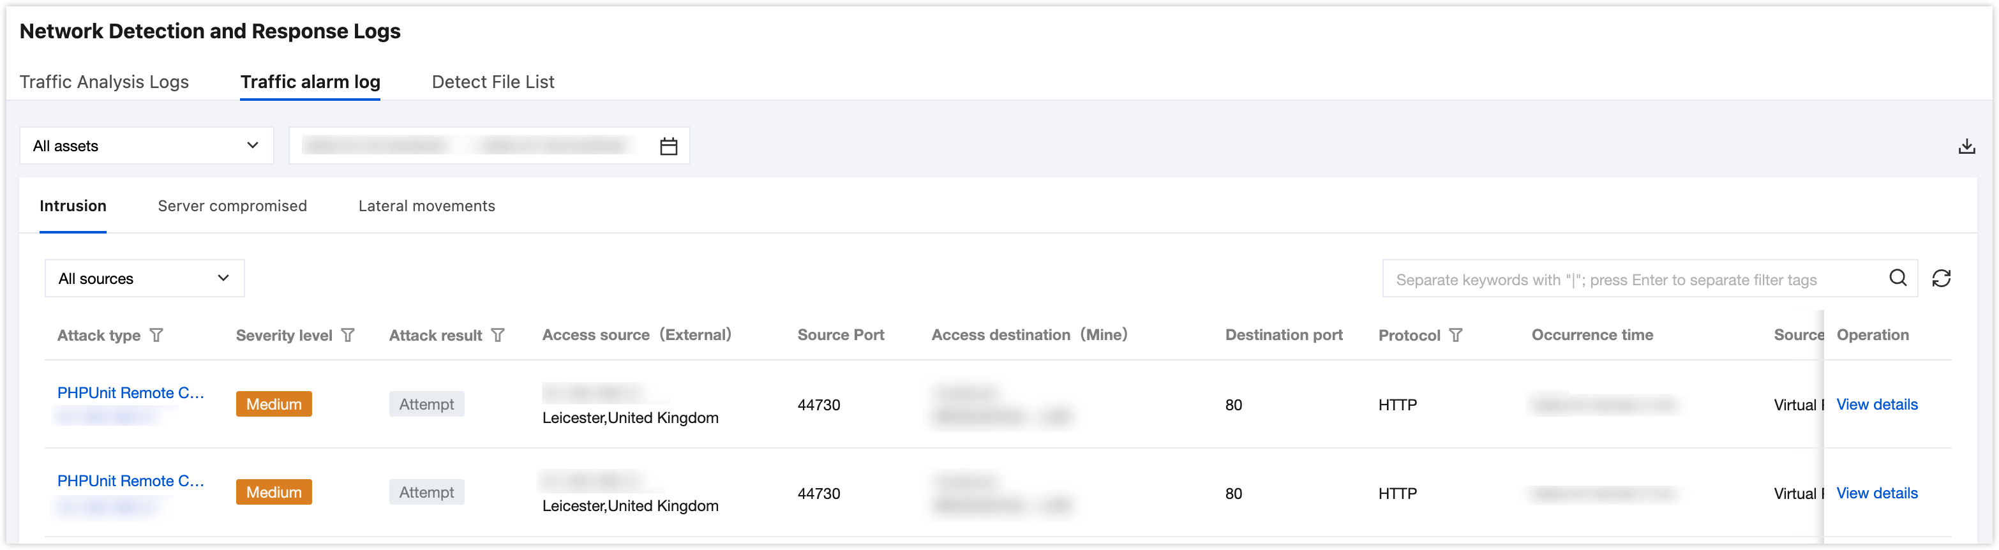Open the date range picker field
The height and width of the screenshot is (550, 1999).
pyautogui.click(x=474, y=146)
